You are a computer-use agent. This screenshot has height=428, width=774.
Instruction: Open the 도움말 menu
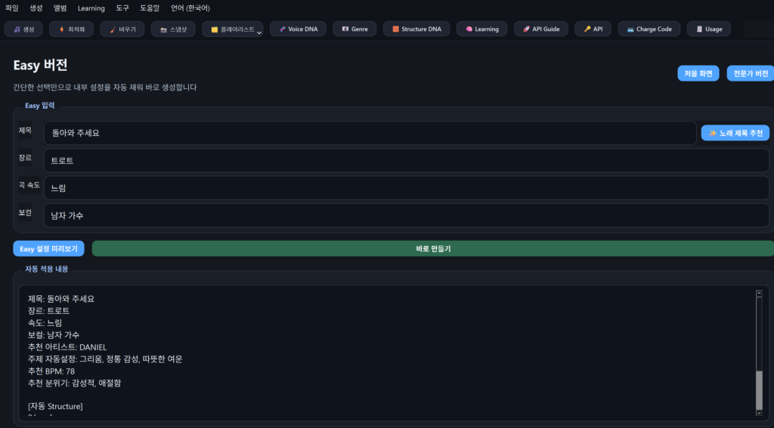pyautogui.click(x=150, y=8)
